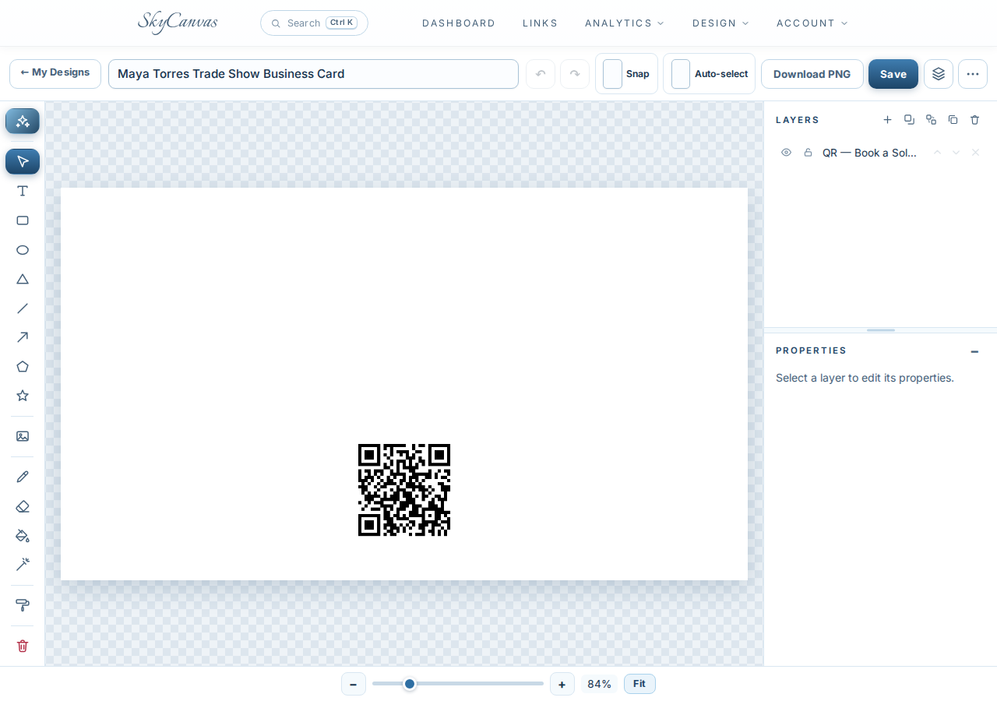Select the QR — Book a Sol... layer row
Screen dimensions: 997x701
click(880, 153)
